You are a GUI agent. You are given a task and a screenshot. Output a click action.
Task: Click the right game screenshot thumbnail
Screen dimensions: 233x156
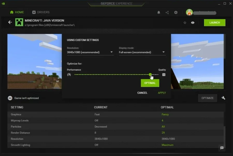click(x=197, y=61)
